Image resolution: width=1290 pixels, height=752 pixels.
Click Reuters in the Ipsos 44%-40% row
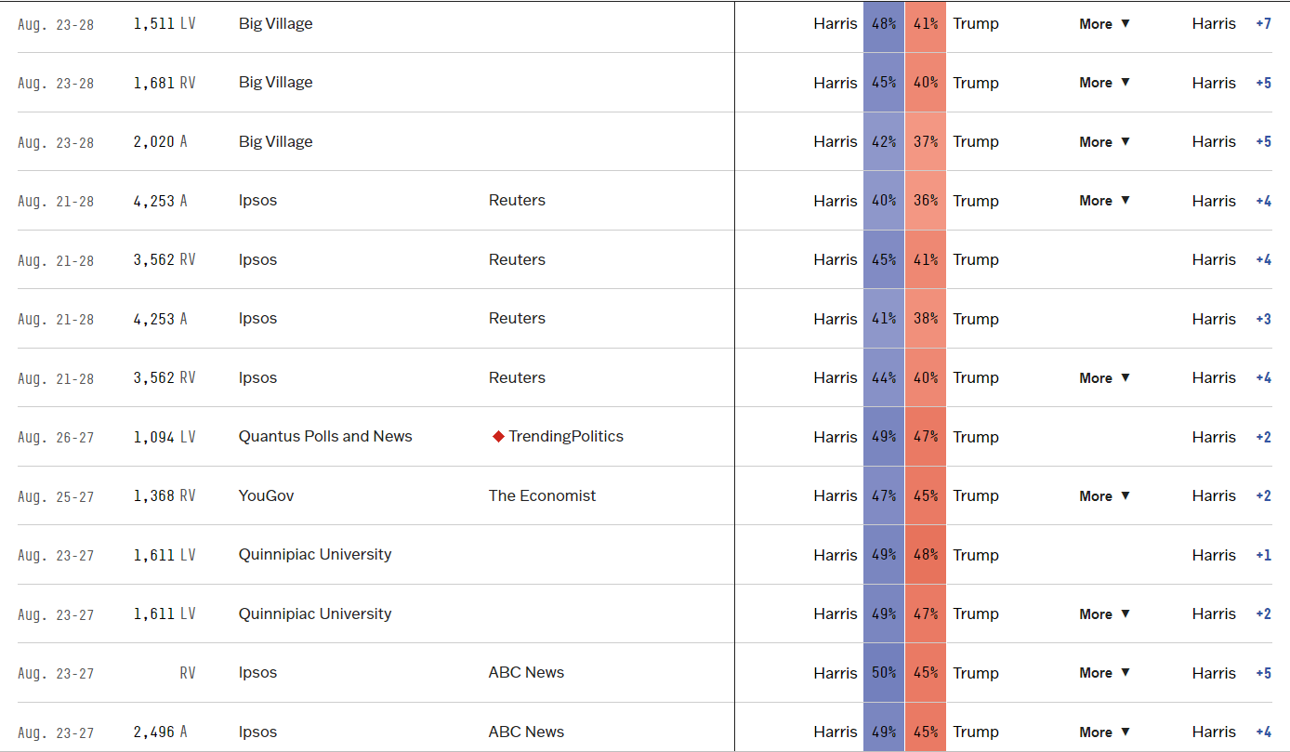517,378
